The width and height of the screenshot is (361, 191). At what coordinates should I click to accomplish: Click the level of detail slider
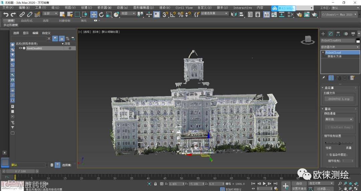pos(339,143)
